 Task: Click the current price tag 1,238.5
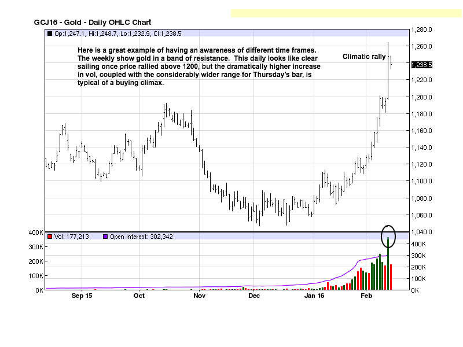pyautogui.click(x=421, y=65)
